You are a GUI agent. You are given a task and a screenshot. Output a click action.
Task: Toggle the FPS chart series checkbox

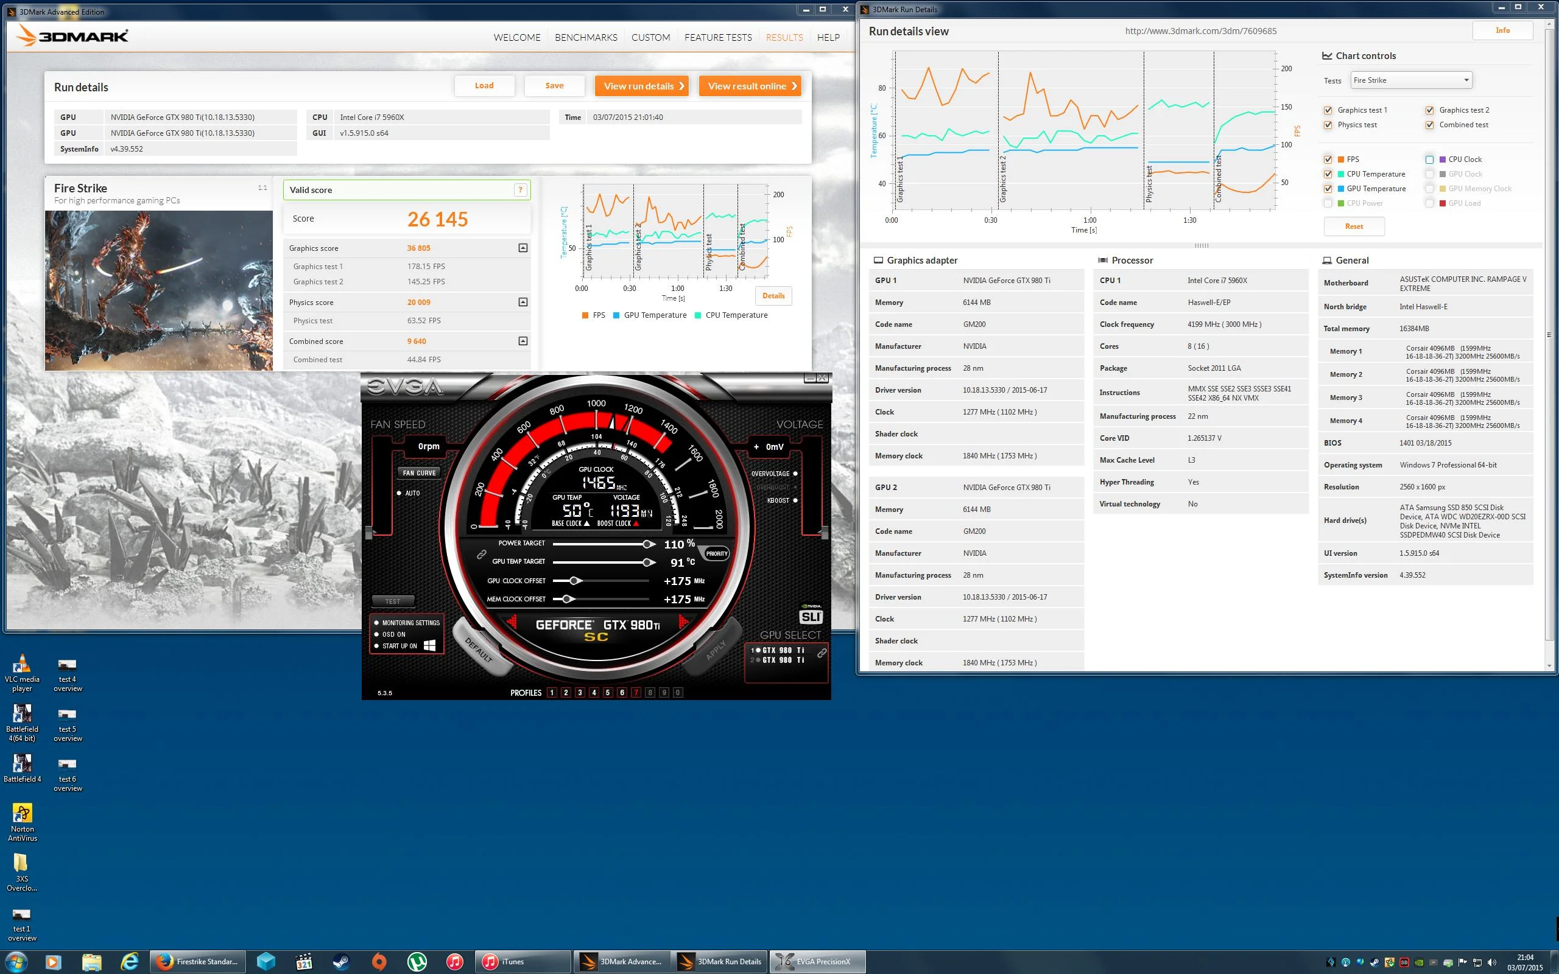pos(1328,159)
